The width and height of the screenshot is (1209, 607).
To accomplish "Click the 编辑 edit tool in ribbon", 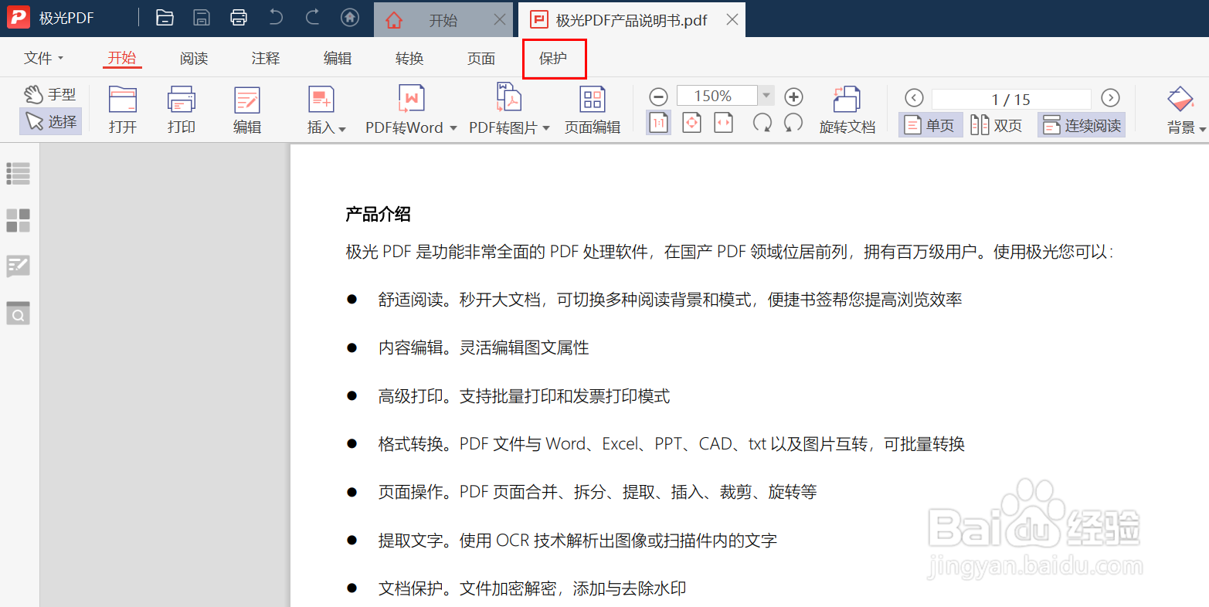I will pos(247,110).
